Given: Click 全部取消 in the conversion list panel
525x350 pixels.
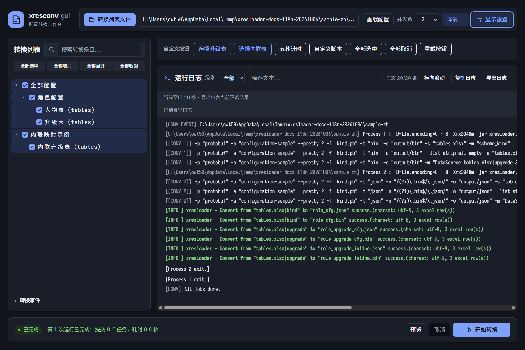Looking at the screenshot, I should coord(63,66).
